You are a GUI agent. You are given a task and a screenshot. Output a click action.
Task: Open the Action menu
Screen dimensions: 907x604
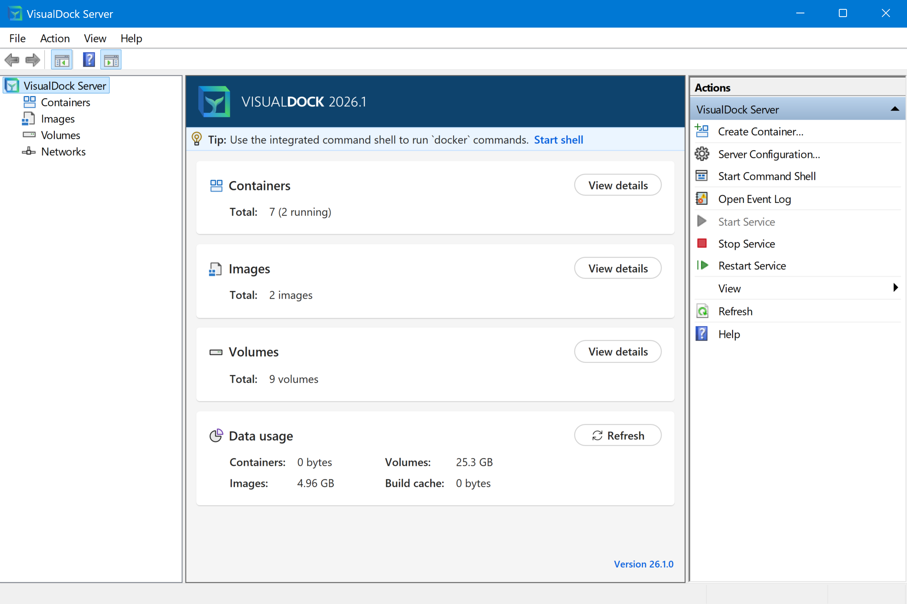pos(55,39)
